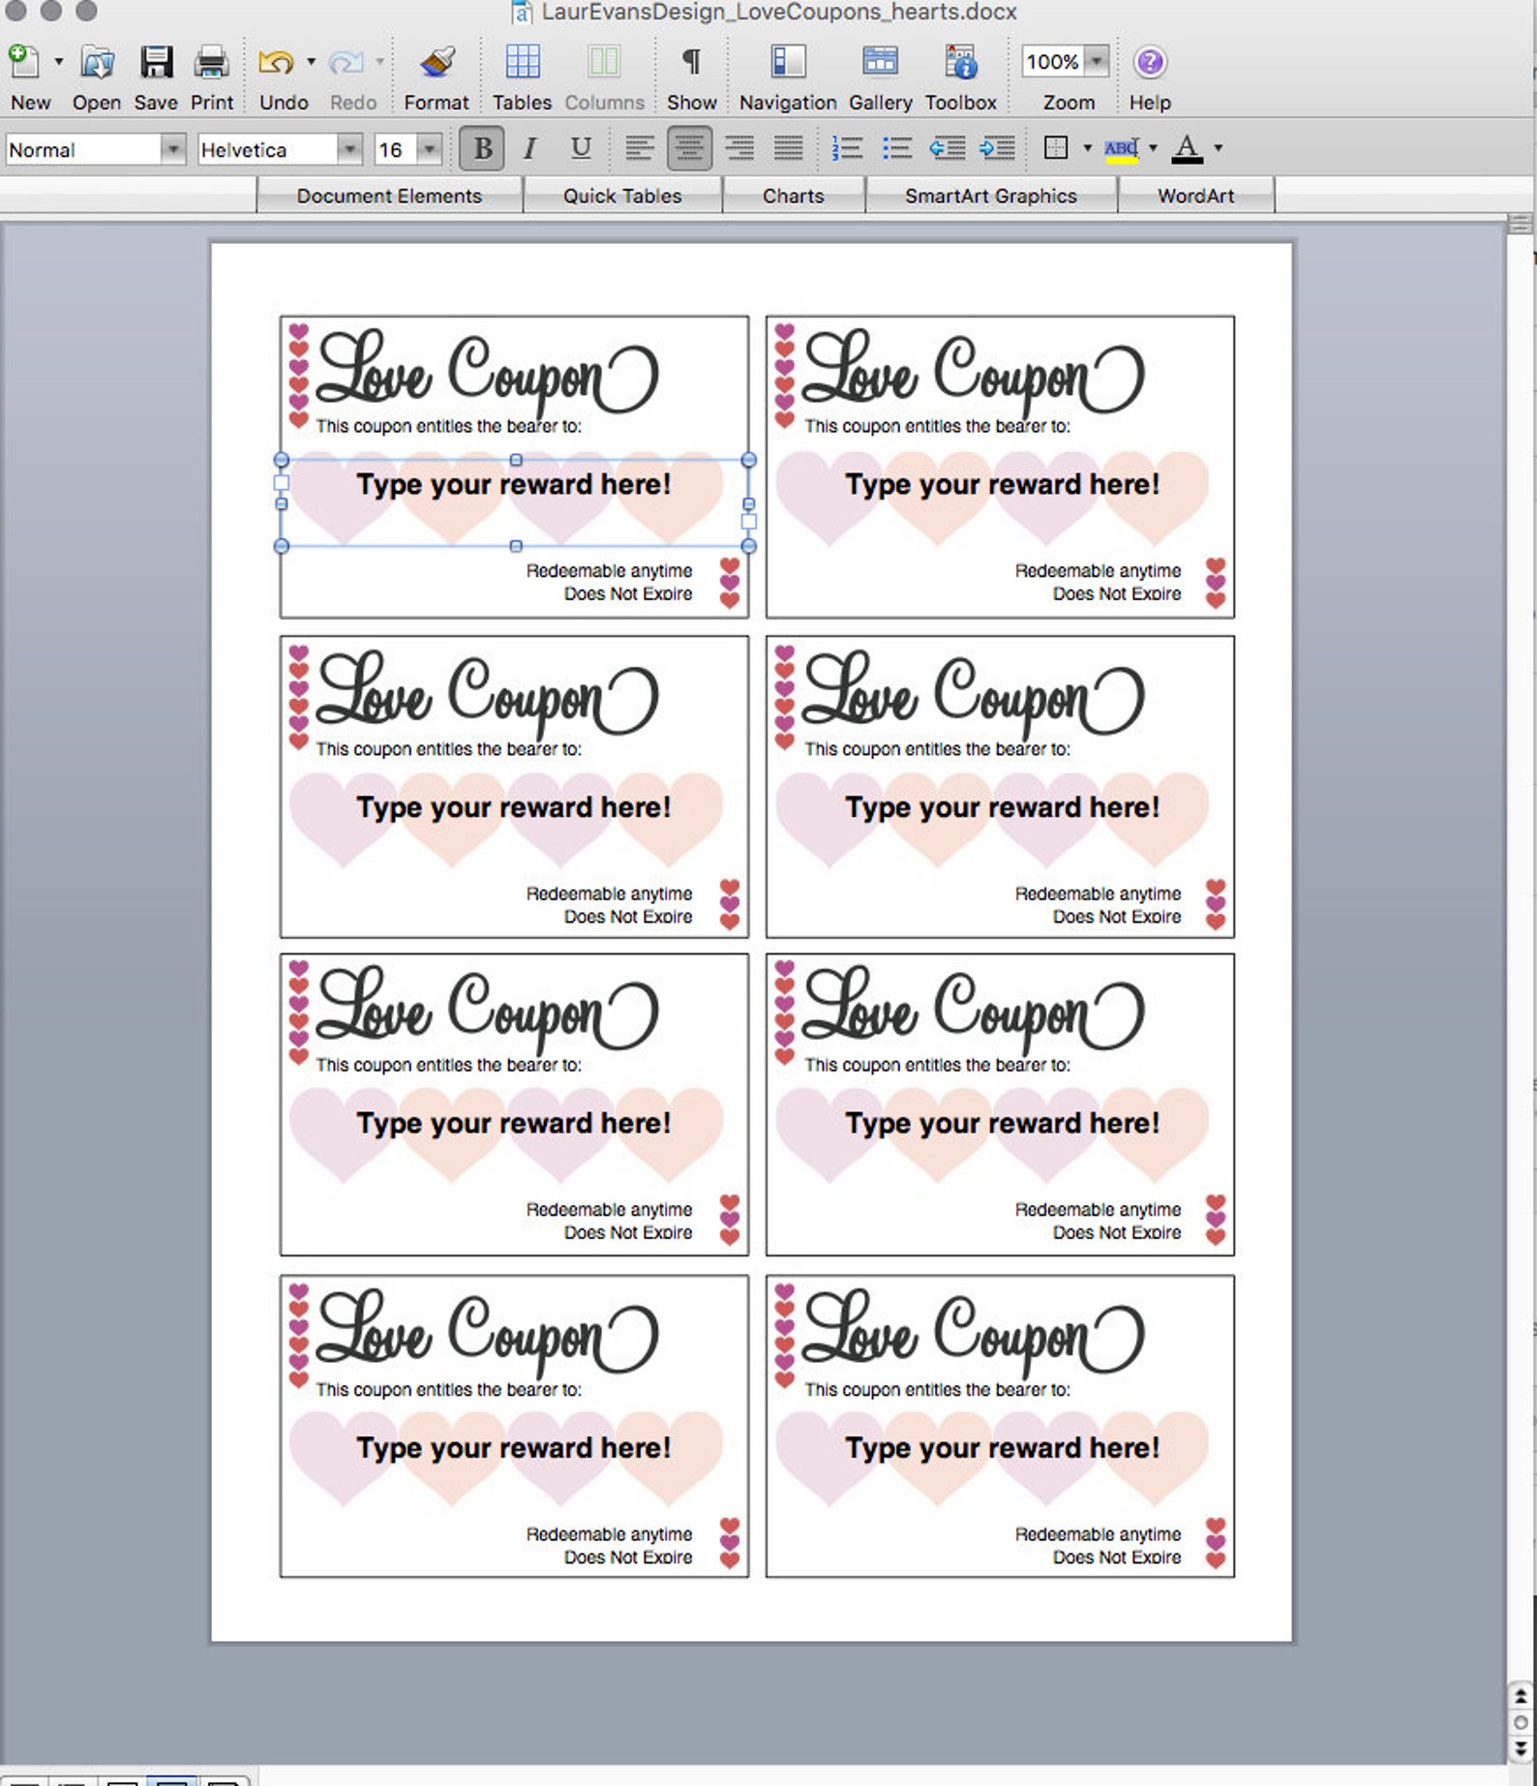The height and width of the screenshot is (1786, 1537).
Task: Click the Open file icon
Action: pyautogui.click(x=97, y=62)
